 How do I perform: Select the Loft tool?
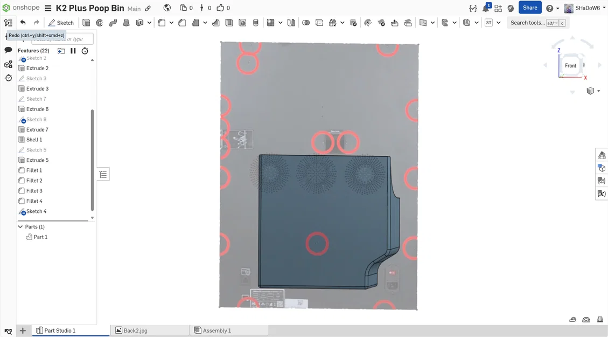[126, 23]
